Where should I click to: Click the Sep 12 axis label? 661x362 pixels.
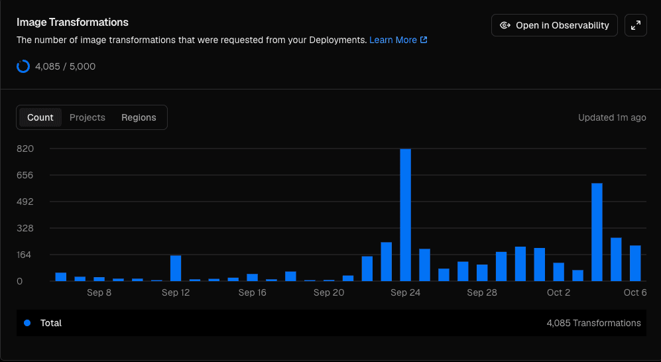tap(176, 292)
